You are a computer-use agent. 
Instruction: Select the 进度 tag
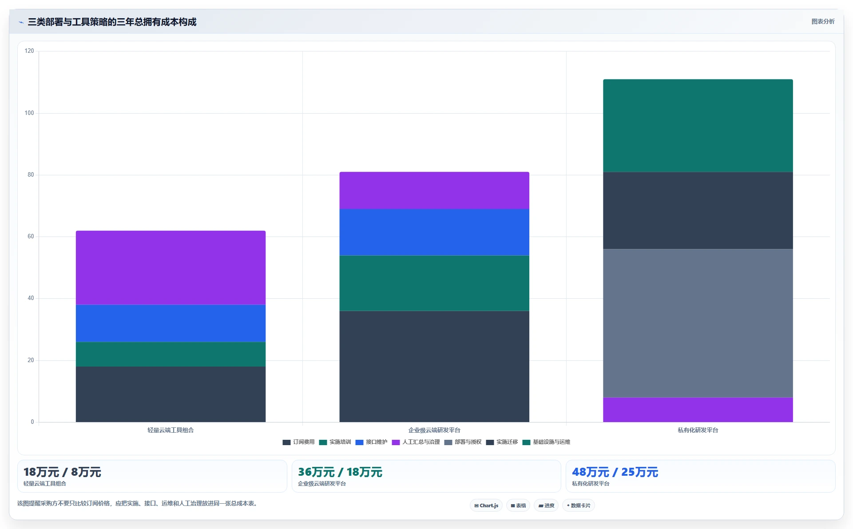coord(546,505)
